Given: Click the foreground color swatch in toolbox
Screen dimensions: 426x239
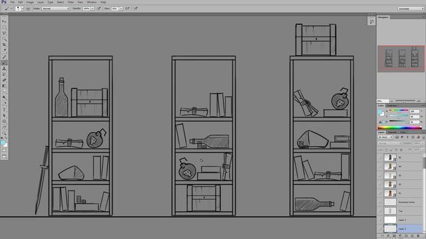Looking at the screenshot, I should [x=3, y=143].
